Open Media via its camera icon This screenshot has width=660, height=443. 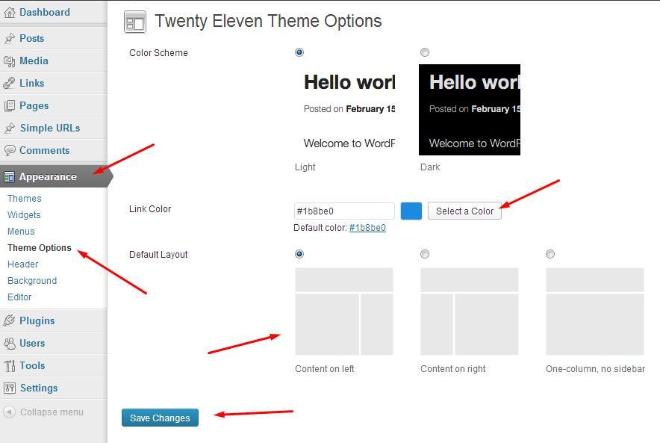tap(10, 61)
